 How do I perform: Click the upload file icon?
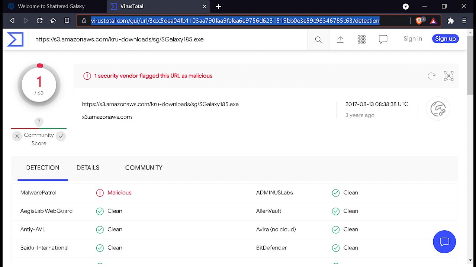tap(340, 39)
